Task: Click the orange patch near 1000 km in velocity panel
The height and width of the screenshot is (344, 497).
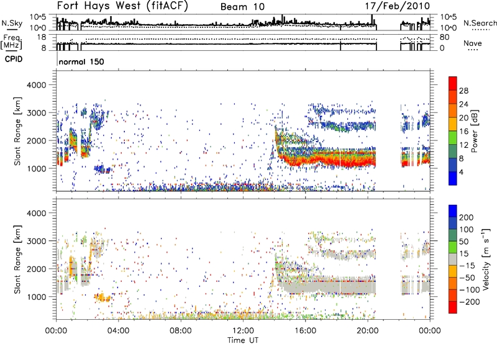Action: point(103,298)
